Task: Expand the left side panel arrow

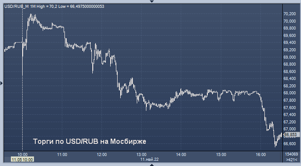Action: pyautogui.click(x=2, y=83)
